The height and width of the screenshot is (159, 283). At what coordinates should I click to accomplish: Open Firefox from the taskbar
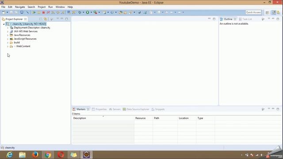[x=35, y=155]
